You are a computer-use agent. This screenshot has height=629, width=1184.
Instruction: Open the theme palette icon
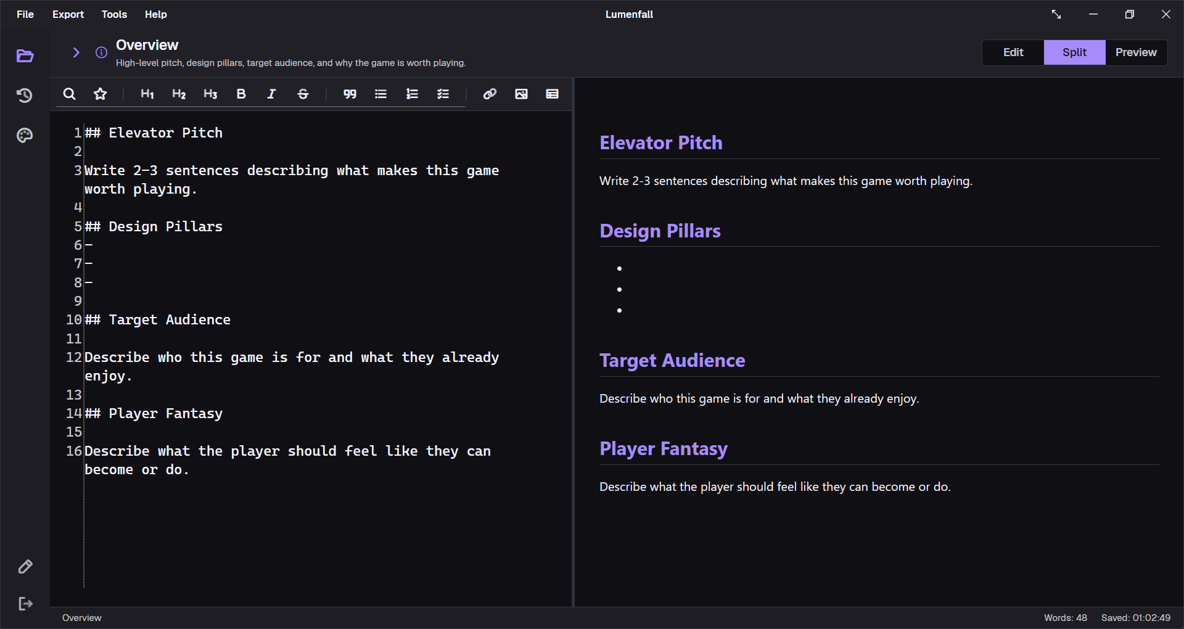click(x=25, y=135)
